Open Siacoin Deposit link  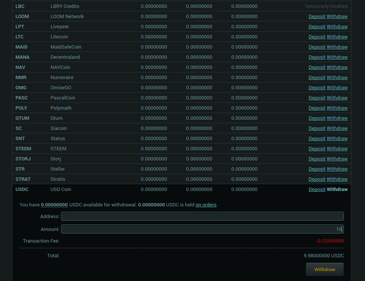coord(317,128)
